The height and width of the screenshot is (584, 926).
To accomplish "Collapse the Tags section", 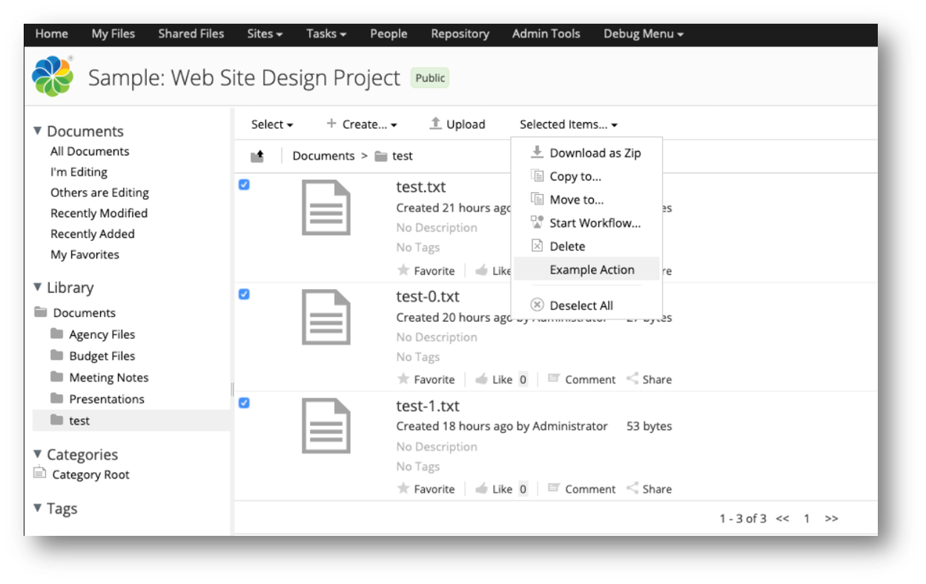I will (x=38, y=508).
